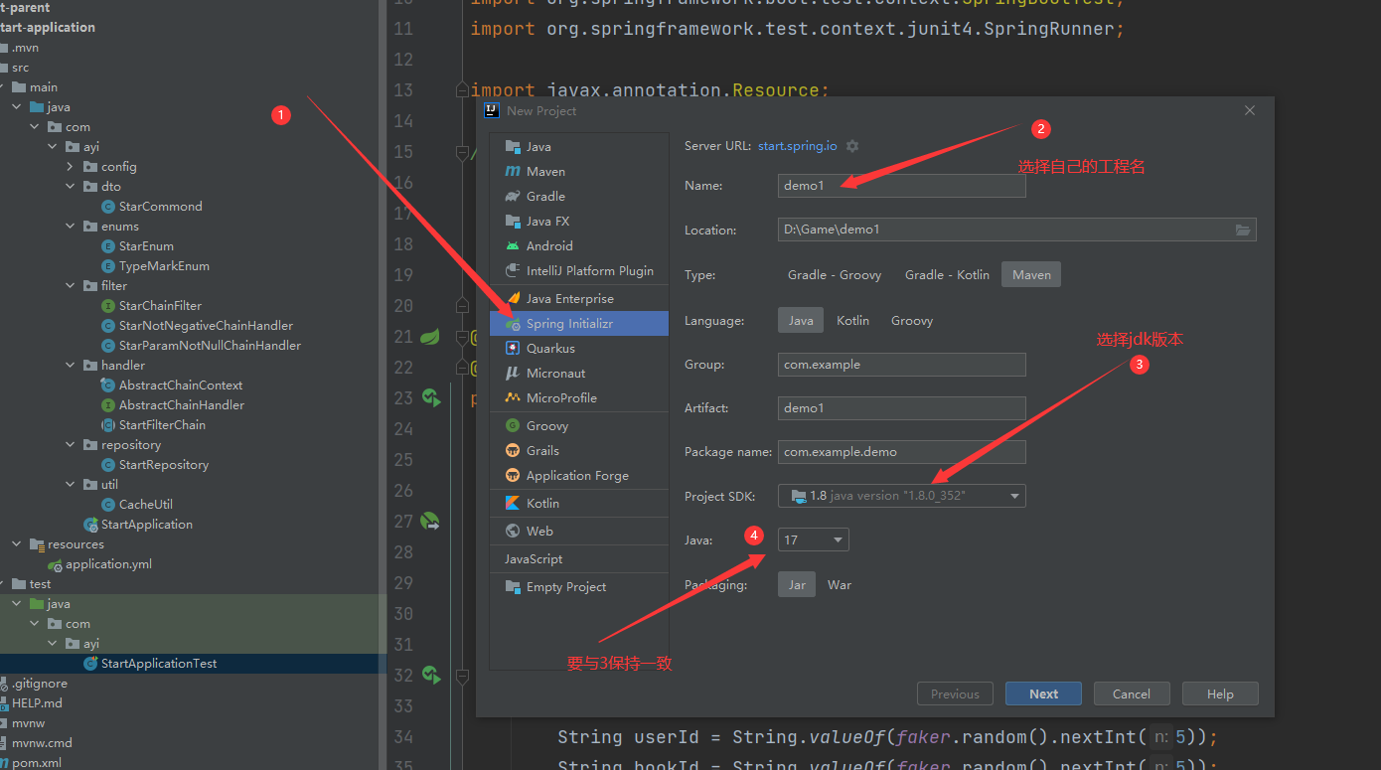Choose Grails project generator
1381x770 pixels.
tap(579, 450)
